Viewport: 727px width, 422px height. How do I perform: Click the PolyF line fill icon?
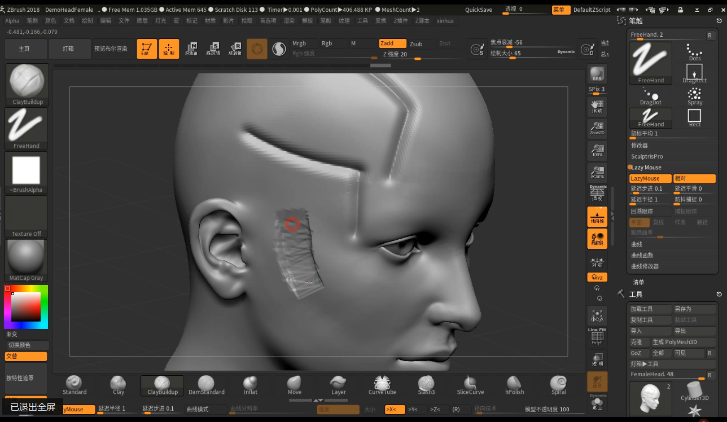point(597,337)
